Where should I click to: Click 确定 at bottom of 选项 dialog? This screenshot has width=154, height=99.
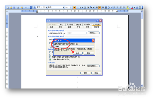(85, 73)
